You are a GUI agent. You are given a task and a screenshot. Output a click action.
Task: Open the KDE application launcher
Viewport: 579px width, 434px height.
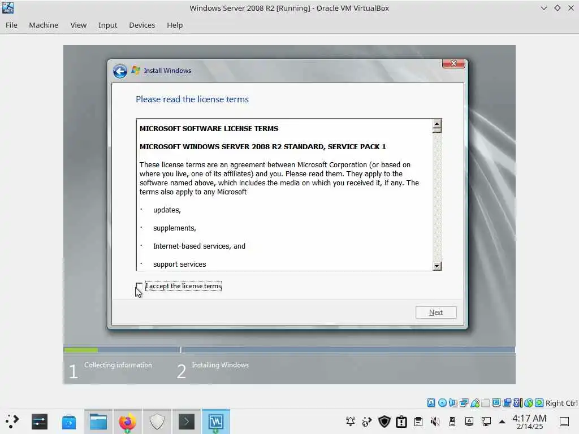coord(12,422)
